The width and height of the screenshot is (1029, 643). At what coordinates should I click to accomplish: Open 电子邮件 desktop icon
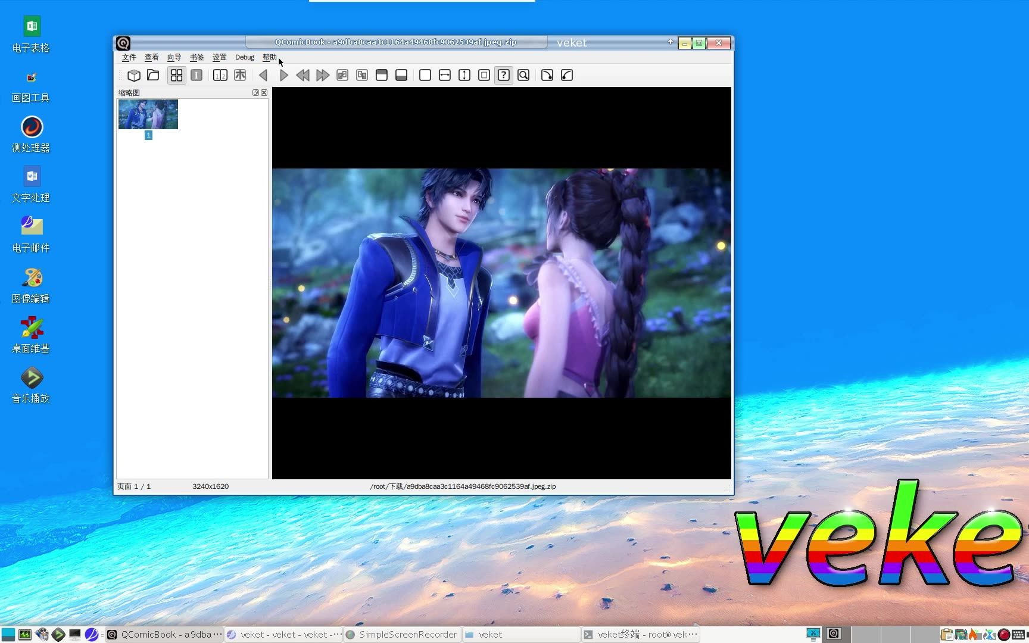[x=31, y=235]
